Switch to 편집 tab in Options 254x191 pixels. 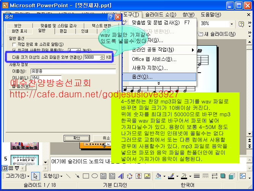pyautogui.click(x=63, y=31)
